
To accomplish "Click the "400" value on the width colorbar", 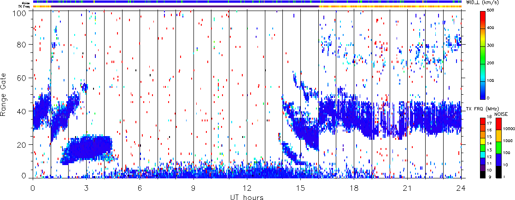I will (x=492, y=29).
